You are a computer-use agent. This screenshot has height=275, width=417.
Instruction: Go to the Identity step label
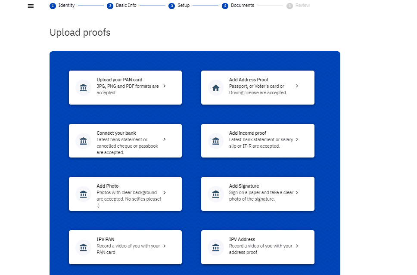point(66,5)
